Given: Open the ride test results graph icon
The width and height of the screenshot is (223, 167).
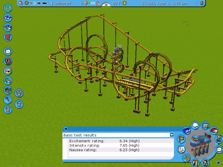Looking at the screenshot, I should coord(181,149).
